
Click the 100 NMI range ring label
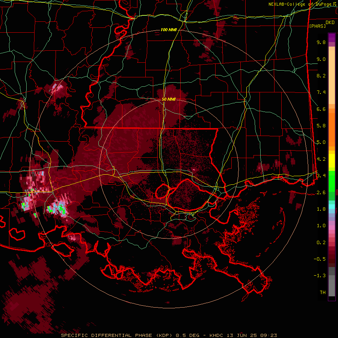click(x=169, y=30)
